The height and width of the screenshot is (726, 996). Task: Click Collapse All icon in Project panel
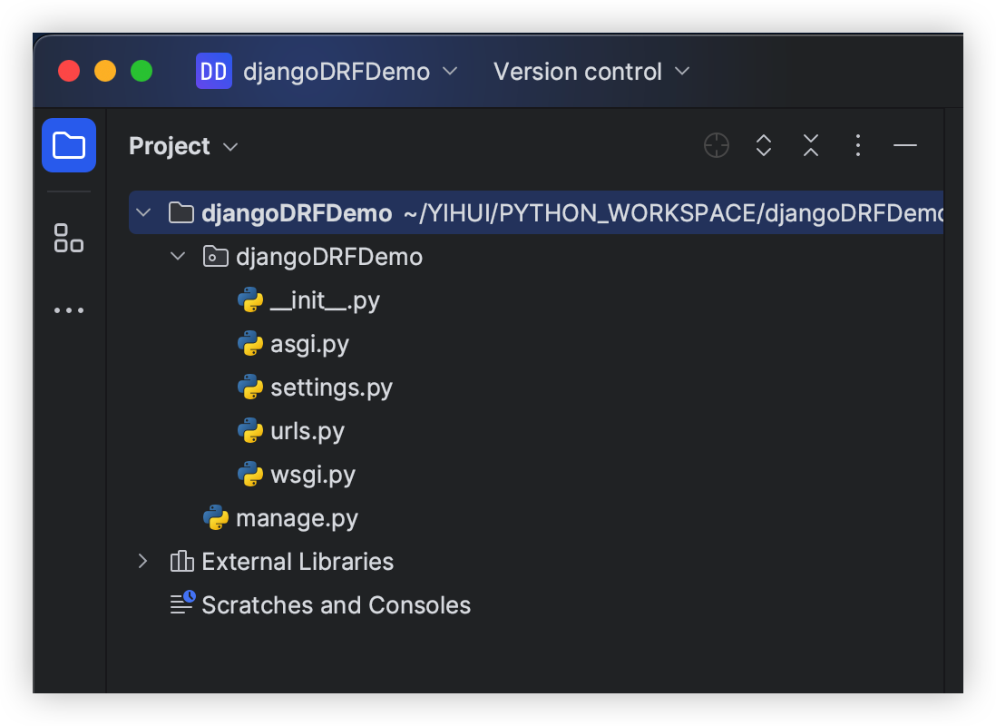811,145
